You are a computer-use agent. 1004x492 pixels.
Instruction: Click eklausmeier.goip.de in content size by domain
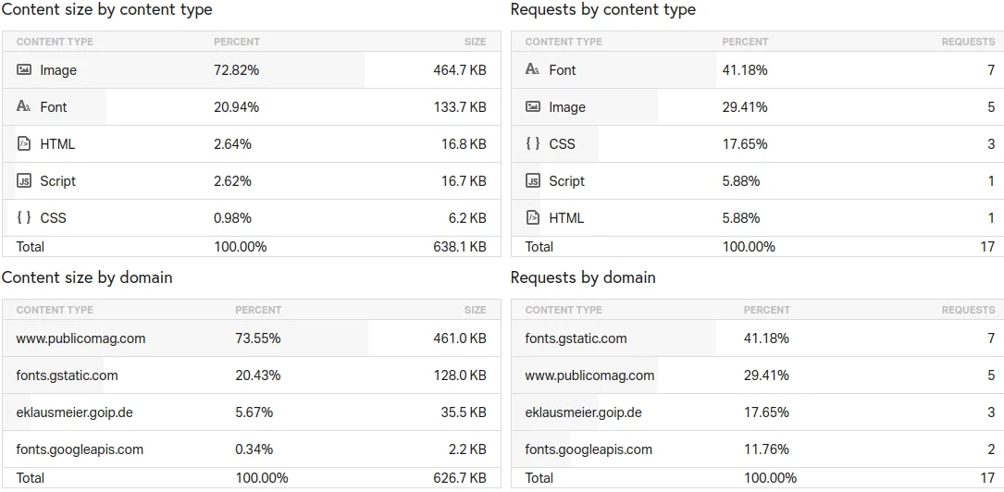[x=74, y=412]
